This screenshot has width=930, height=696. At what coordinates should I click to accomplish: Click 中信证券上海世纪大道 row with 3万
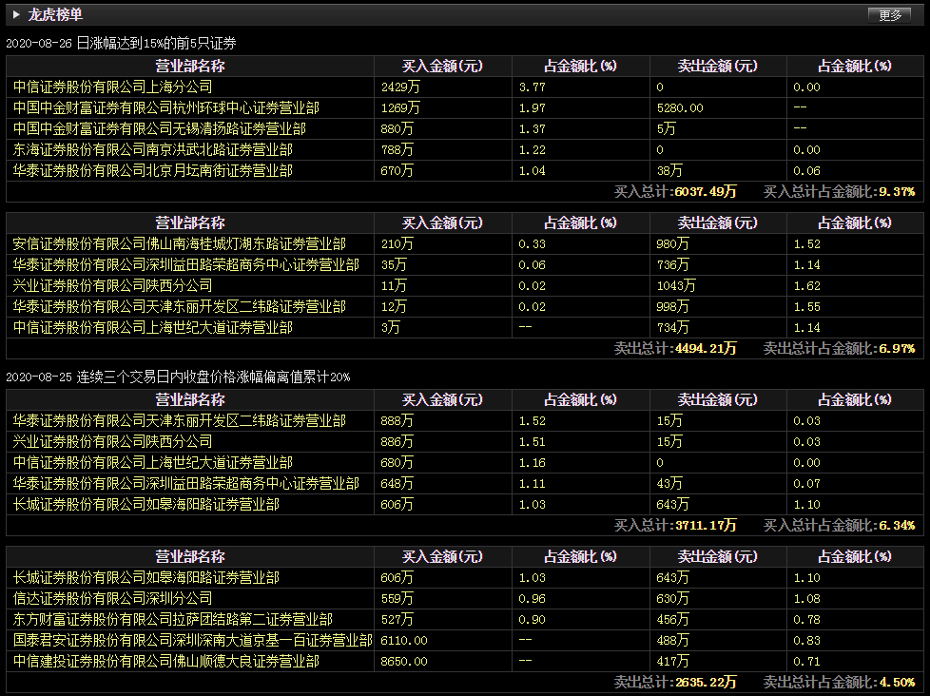[153, 327]
